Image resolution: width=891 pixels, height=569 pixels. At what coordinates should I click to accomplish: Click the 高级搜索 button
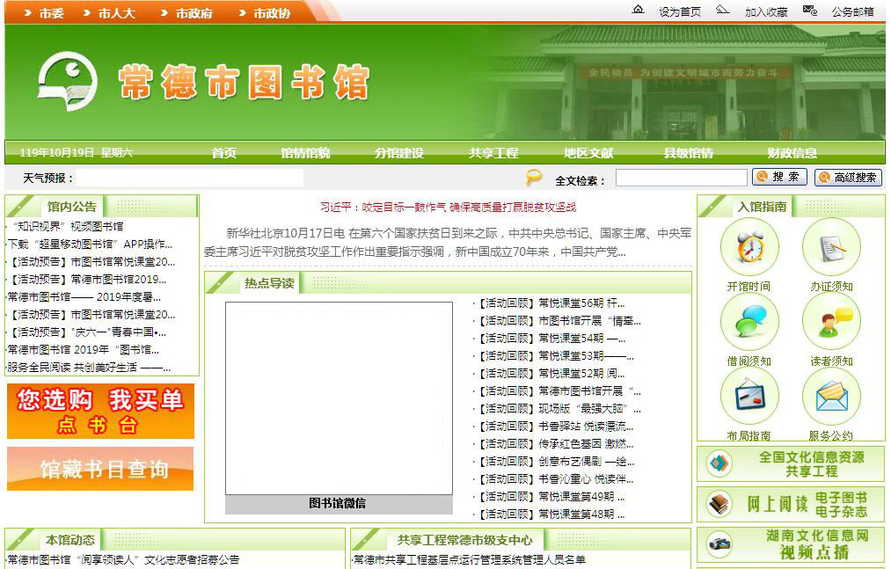point(848,178)
